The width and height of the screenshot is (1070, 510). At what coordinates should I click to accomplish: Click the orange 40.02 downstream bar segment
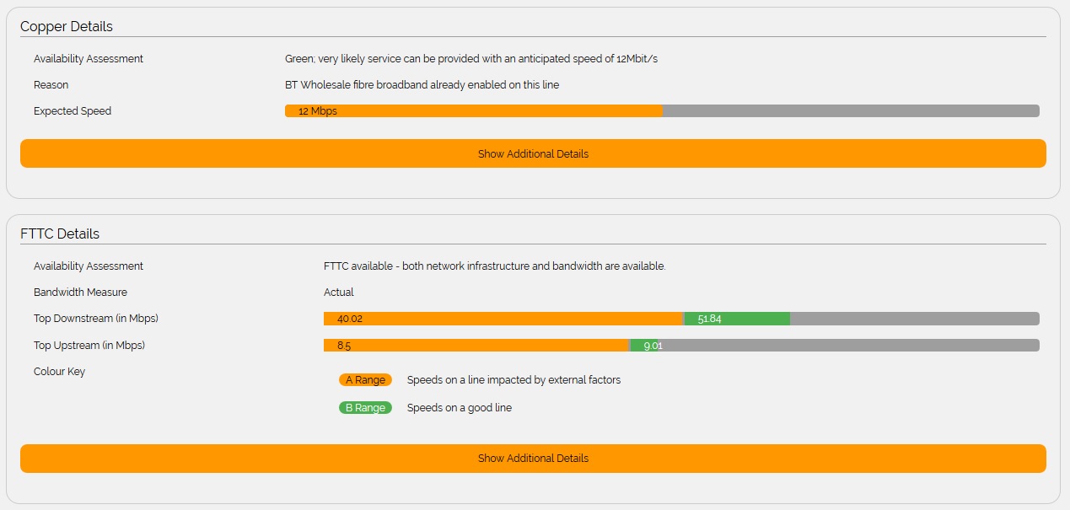point(503,319)
